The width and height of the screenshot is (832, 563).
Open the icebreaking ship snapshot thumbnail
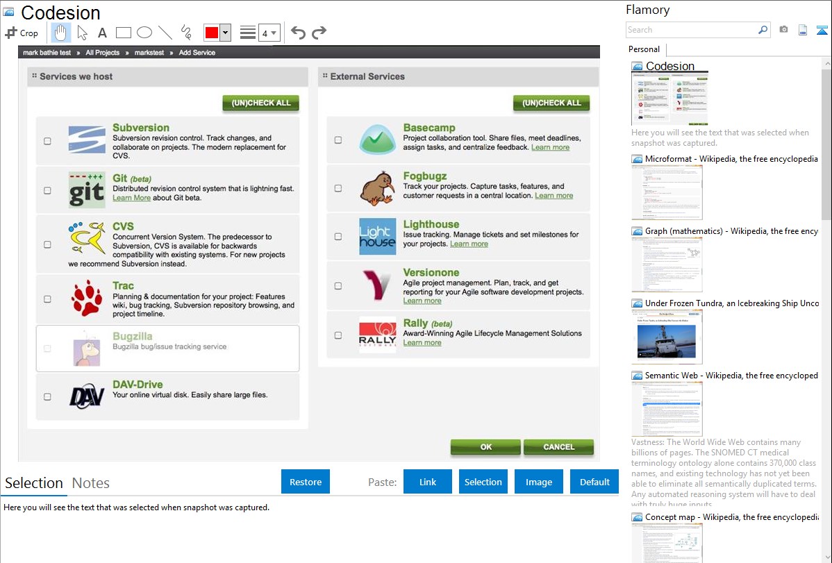point(667,337)
